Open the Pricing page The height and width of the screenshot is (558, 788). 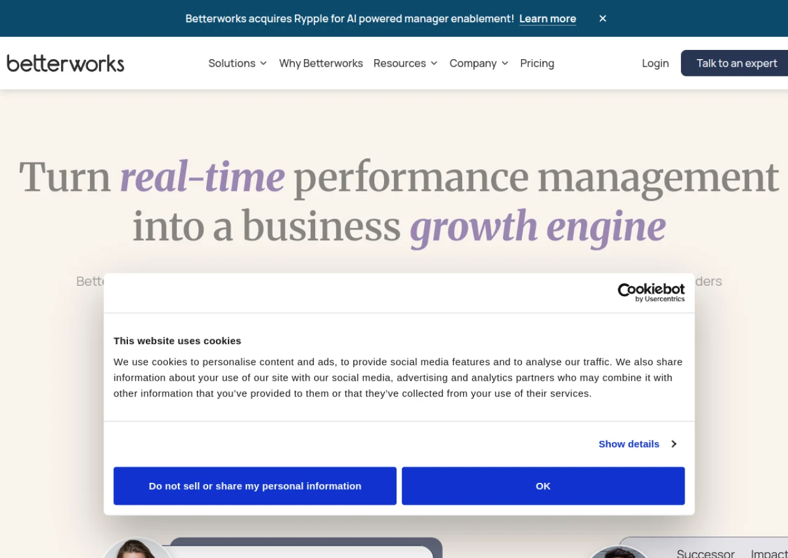(537, 63)
